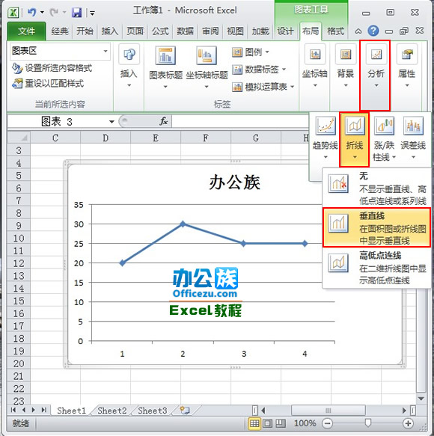Zoom out with the minus button
Image resolution: width=434 pixels, height=436 pixels.
327,423
